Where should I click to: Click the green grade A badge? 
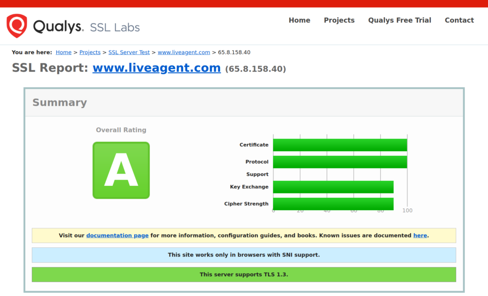click(x=121, y=170)
